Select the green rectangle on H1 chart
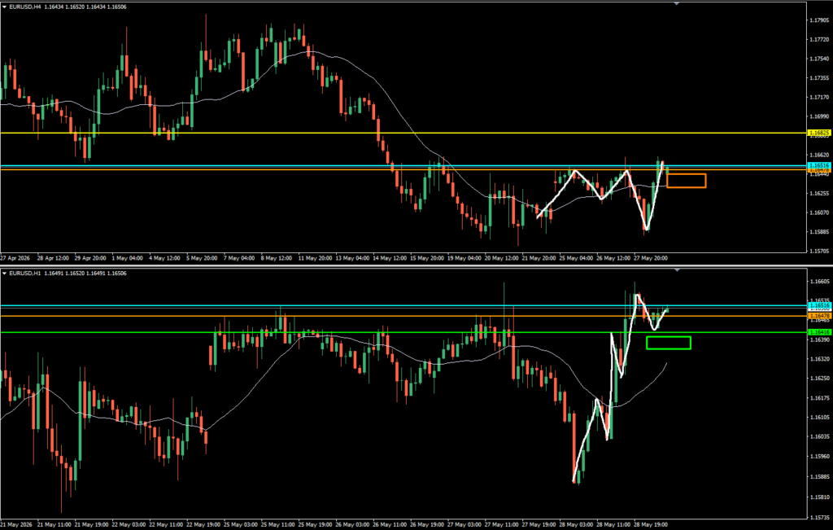Viewport: 833px width, 530px height. click(669, 343)
